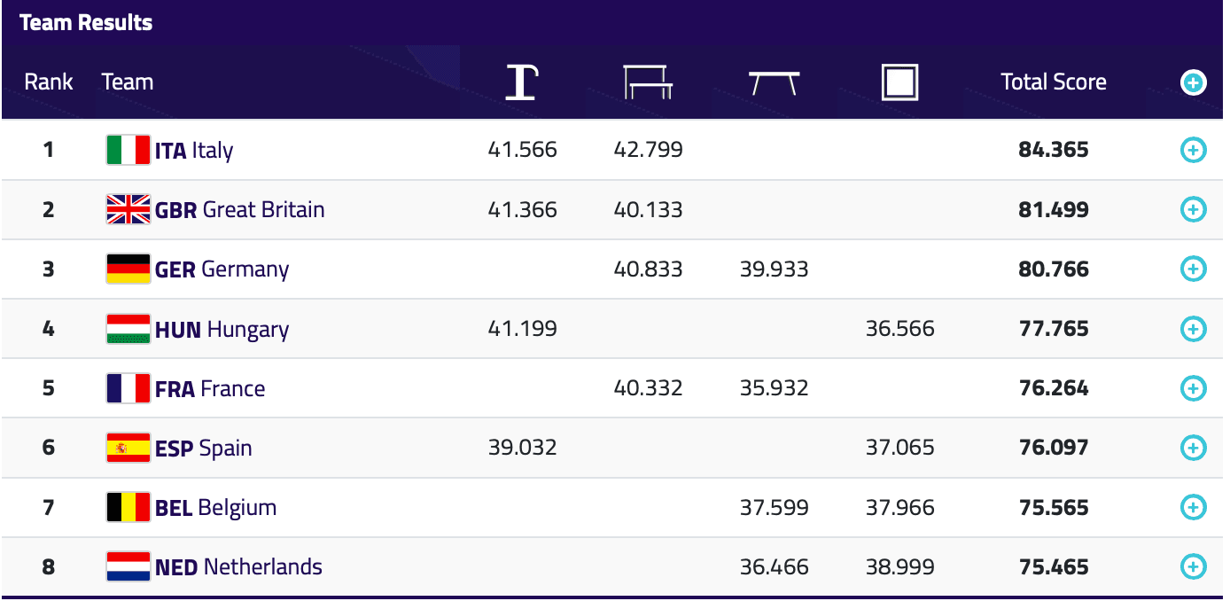
Task: Click the floor exercise apparatus icon
Action: click(899, 82)
